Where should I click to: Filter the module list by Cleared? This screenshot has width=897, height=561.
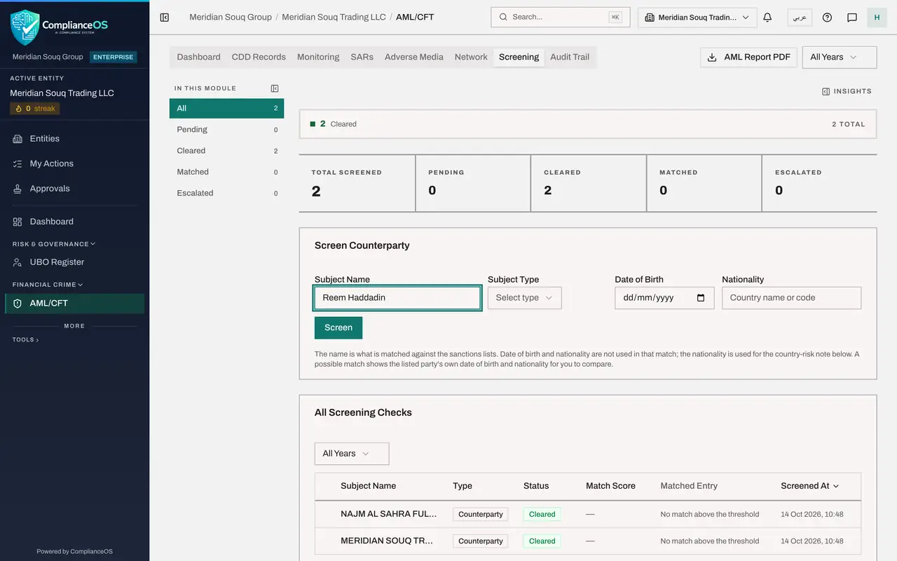click(226, 151)
